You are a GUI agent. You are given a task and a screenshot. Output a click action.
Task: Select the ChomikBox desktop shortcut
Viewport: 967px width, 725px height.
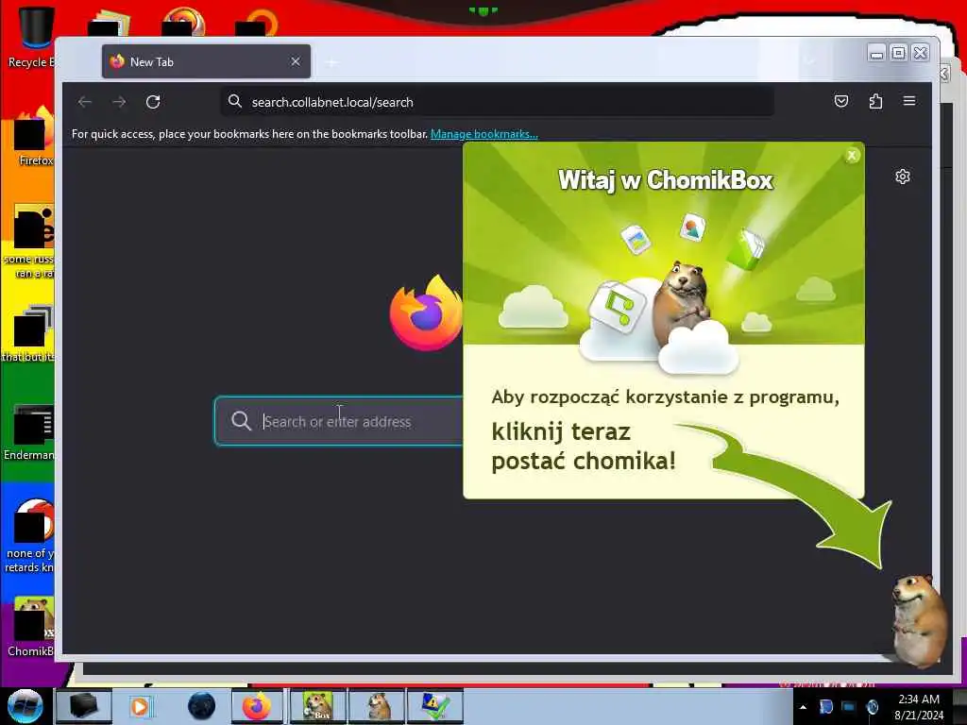[32, 626]
